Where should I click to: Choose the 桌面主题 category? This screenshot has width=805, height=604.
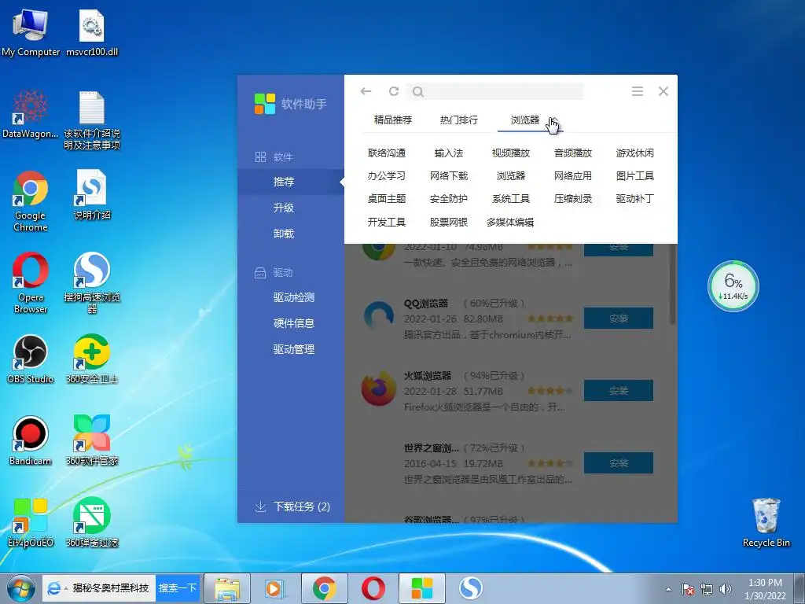(387, 199)
